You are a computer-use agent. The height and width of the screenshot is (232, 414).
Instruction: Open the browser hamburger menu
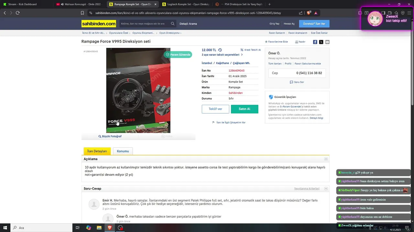click(x=409, y=13)
